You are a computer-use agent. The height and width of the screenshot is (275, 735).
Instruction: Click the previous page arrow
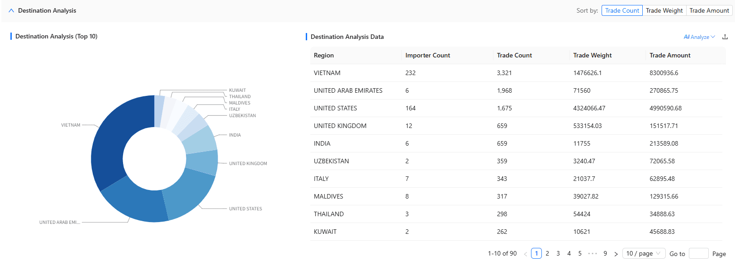coord(526,254)
